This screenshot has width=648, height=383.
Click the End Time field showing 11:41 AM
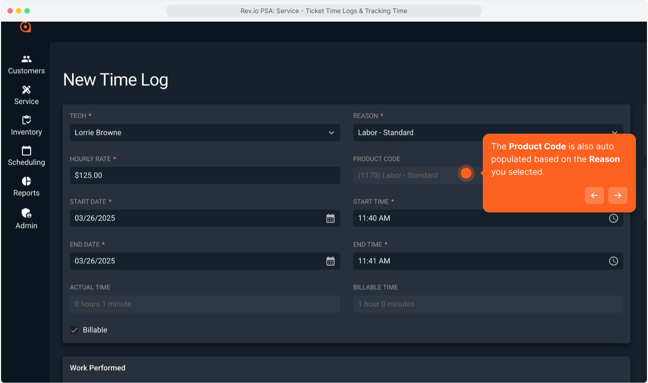point(479,261)
